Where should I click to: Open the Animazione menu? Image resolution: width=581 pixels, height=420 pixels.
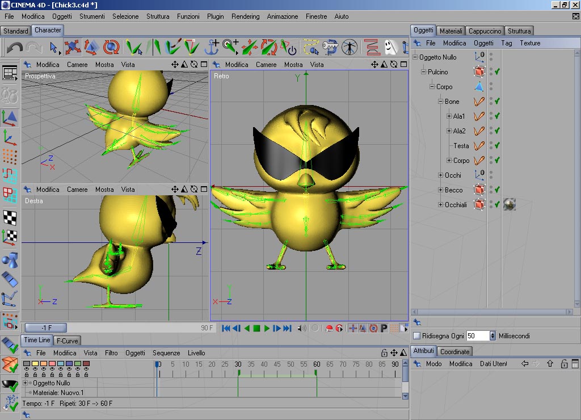283,16
